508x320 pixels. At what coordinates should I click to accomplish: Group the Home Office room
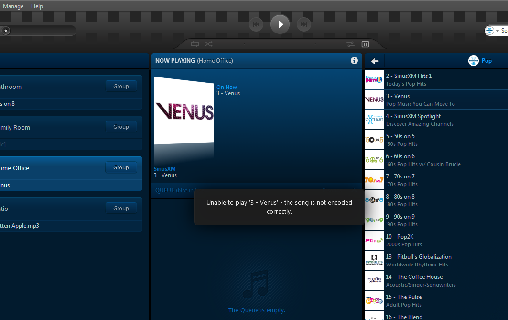[x=121, y=167]
